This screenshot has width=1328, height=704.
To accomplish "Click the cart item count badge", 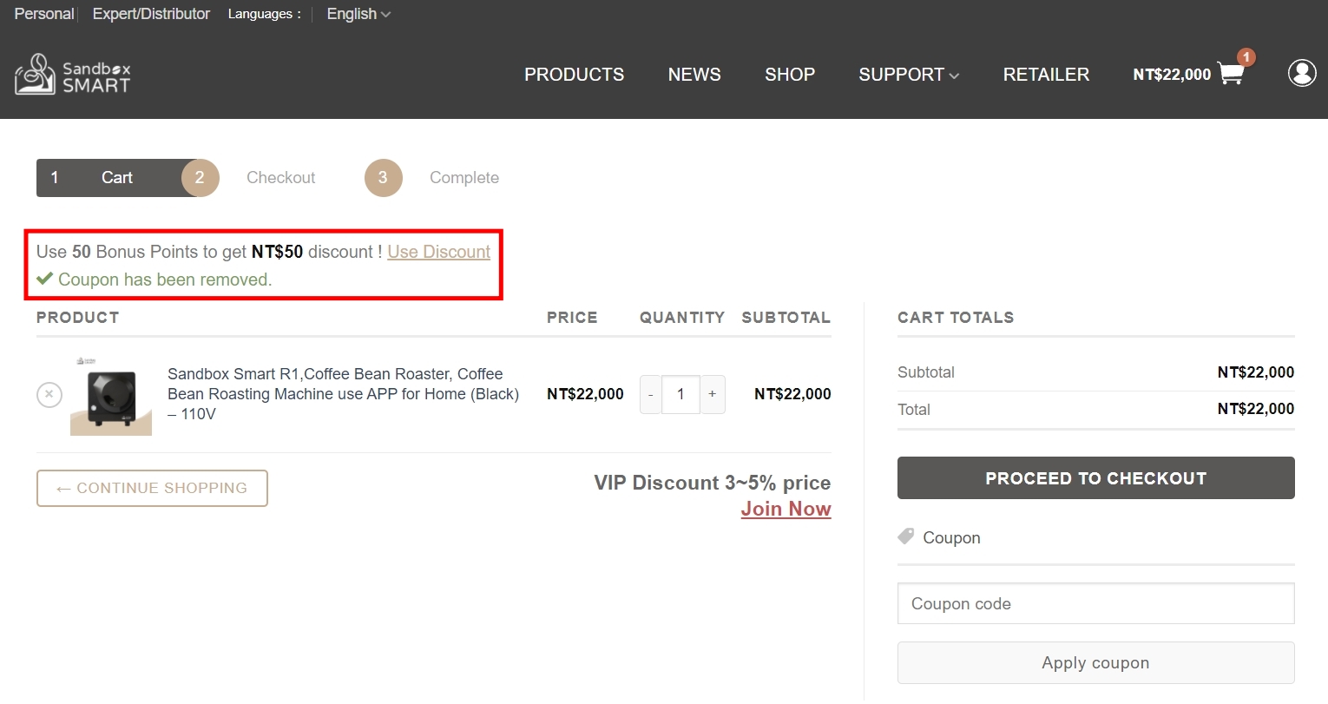I will click(x=1246, y=57).
